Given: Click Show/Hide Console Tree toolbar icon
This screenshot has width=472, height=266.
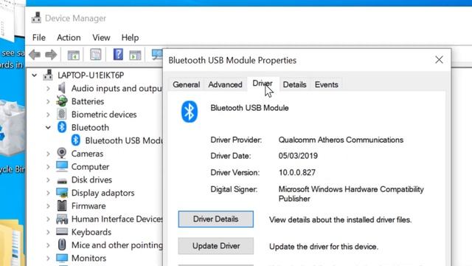Looking at the screenshot, I should point(74,55).
